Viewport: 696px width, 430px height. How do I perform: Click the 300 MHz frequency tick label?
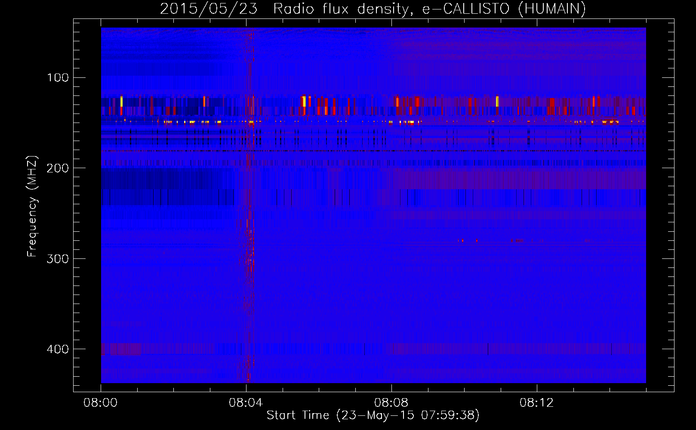point(58,258)
